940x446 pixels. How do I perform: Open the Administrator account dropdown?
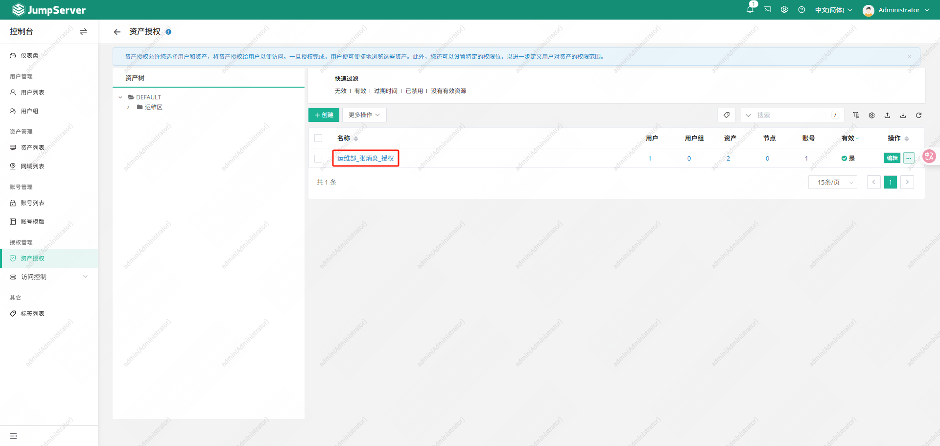[903, 10]
